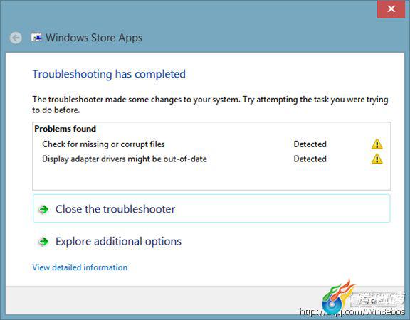Choose Explore additional options
The width and height of the screenshot is (410, 320).
pyautogui.click(x=118, y=242)
